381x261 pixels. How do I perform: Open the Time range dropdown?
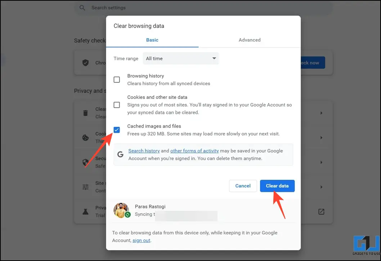coord(181,58)
